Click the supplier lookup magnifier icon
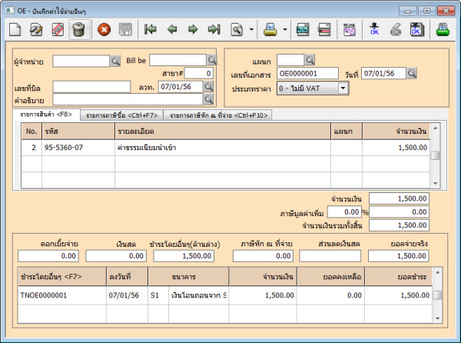Image resolution: width=461 pixels, height=343 pixels. 115,61
